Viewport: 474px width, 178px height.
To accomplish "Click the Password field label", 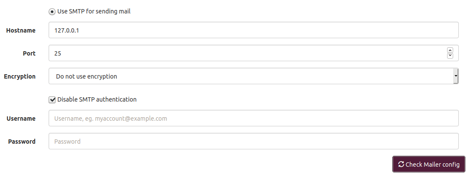I will [x=22, y=141].
